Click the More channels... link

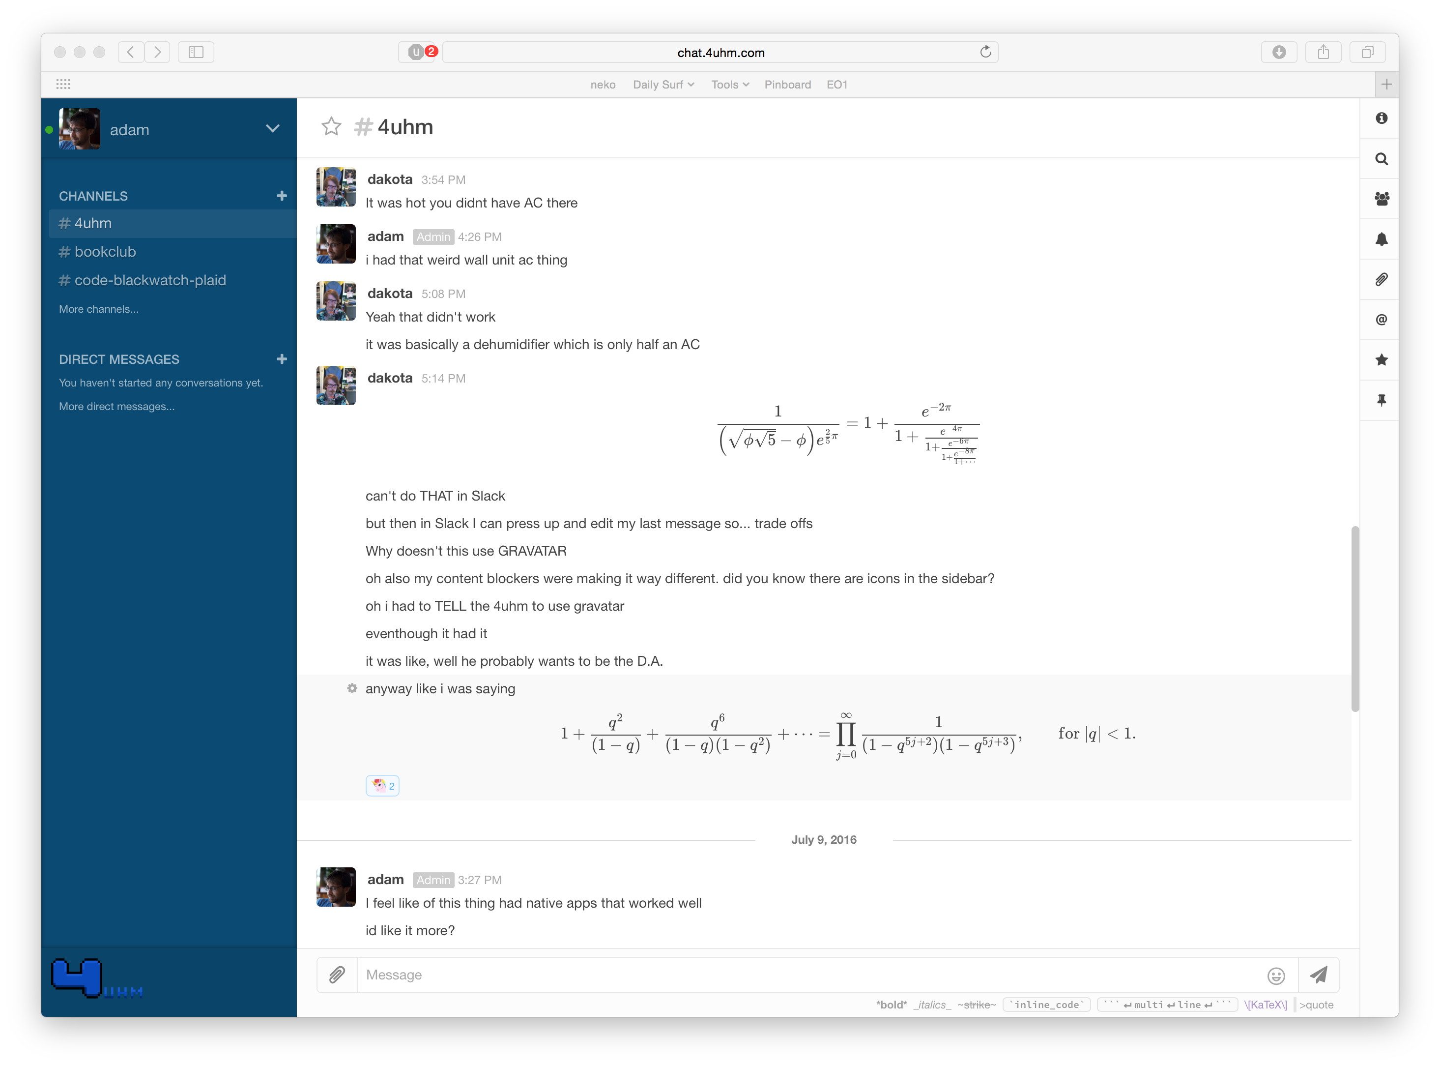tap(99, 309)
